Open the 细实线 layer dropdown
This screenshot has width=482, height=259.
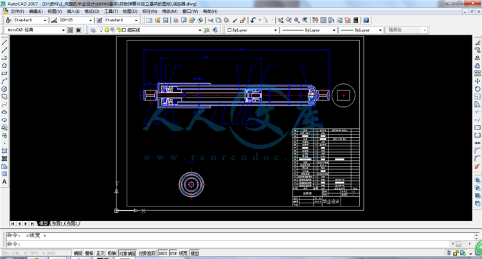(x=200, y=30)
